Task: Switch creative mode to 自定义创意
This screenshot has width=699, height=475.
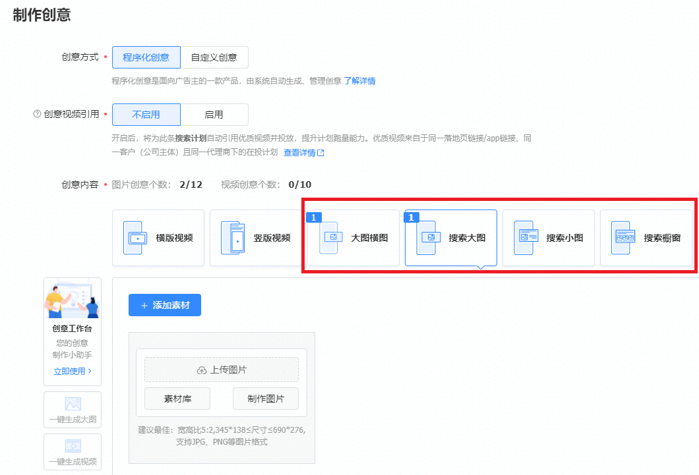Action: click(x=215, y=57)
